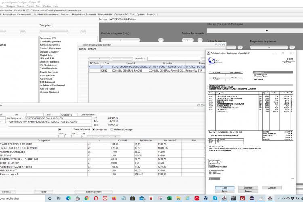Image resolution: width=303 pixels, height=202 pixels.
Task: Select CONSEIL GENERAL RHONE devis row
Action: (x=147, y=71)
